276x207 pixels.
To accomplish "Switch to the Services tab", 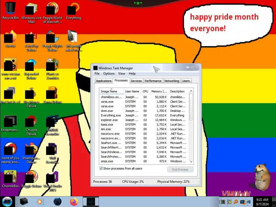I will (x=136, y=81).
